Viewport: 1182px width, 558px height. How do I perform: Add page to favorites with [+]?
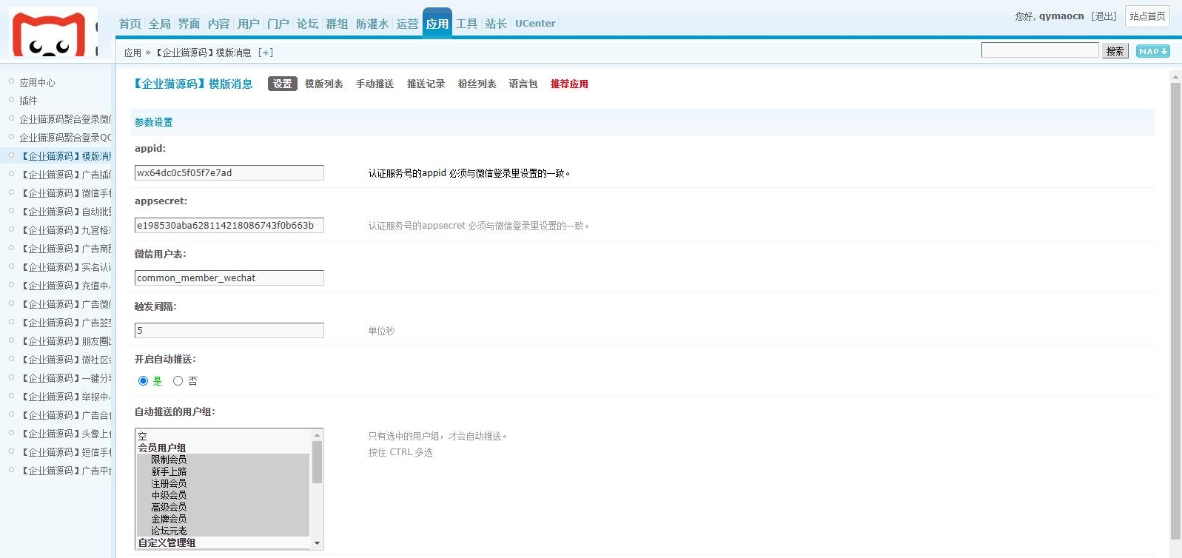click(266, 53)
